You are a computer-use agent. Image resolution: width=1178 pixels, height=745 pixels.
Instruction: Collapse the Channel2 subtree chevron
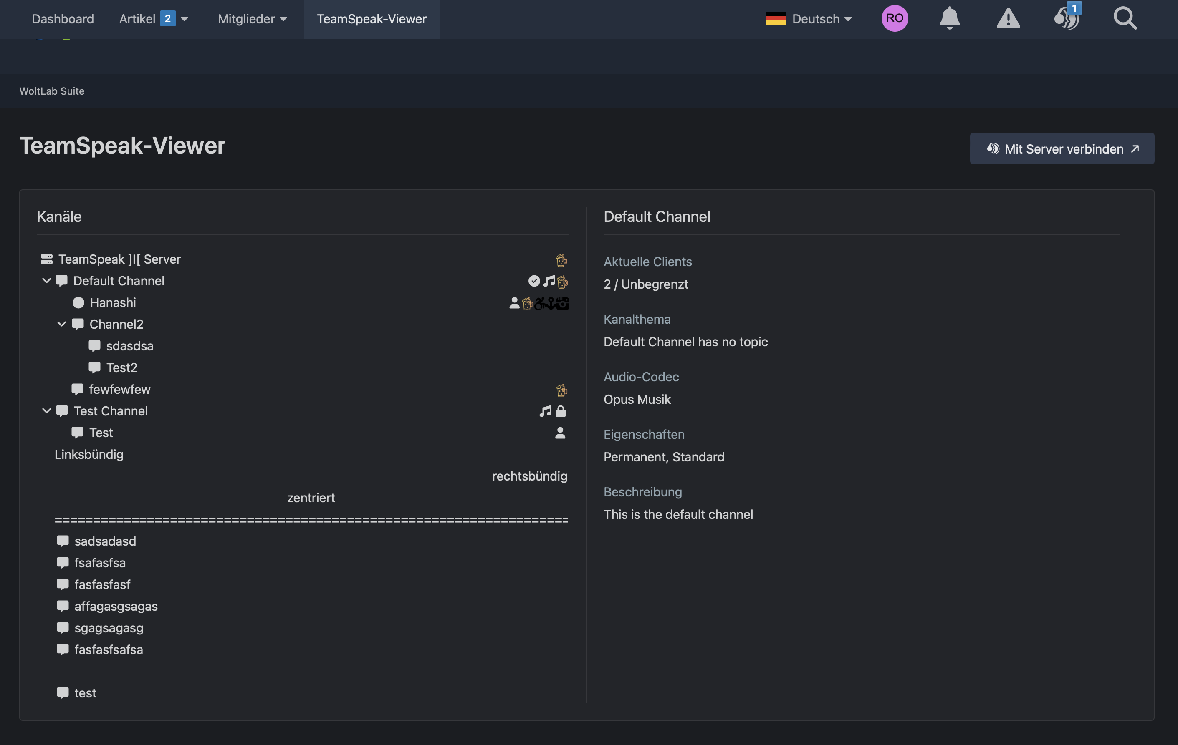[x=62, y=324]
